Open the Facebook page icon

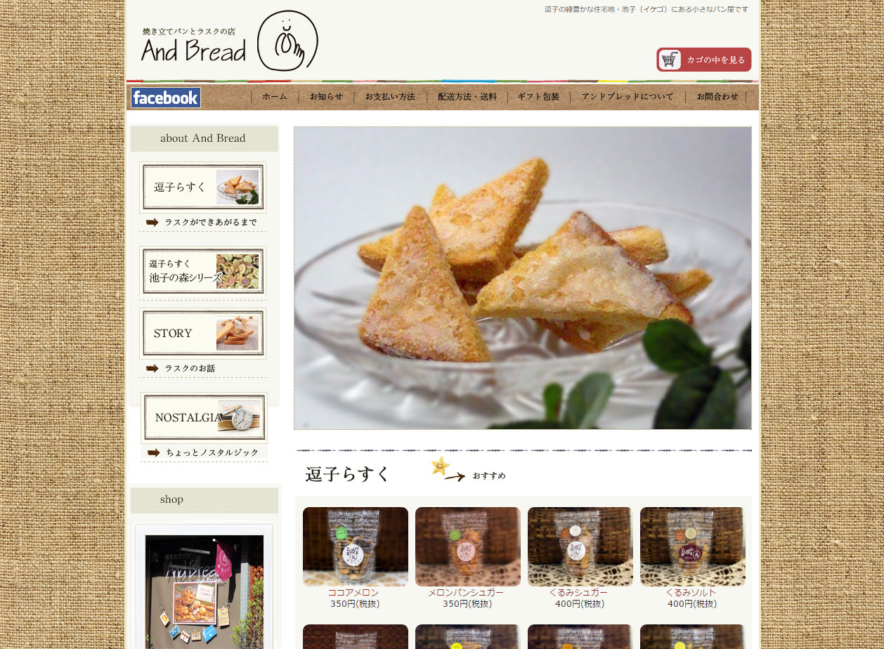(x=166, y=98)
